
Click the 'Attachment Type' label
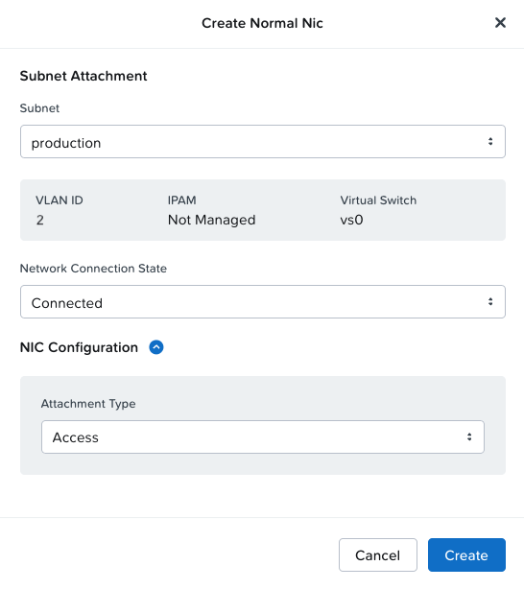pyautogui.click(x=88, y=404)
